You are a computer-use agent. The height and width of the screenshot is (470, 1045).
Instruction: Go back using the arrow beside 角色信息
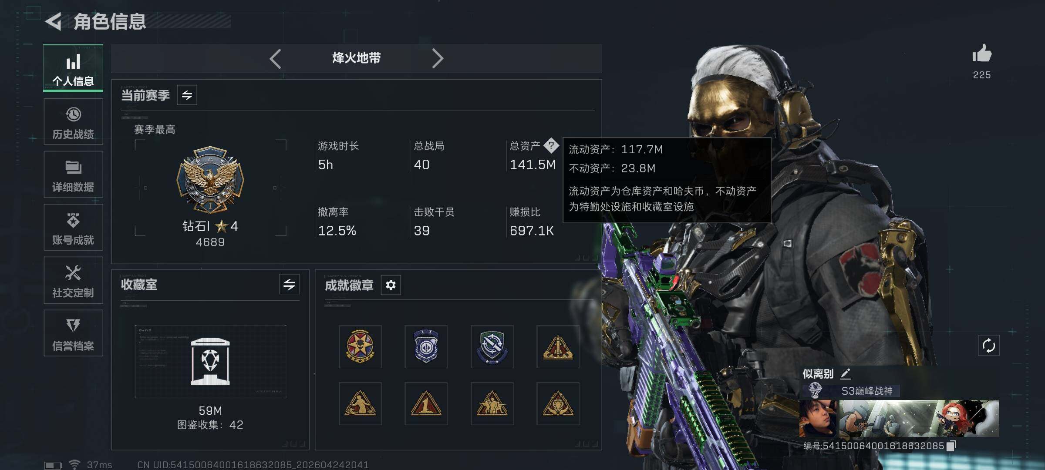click(x=54, y=21)
